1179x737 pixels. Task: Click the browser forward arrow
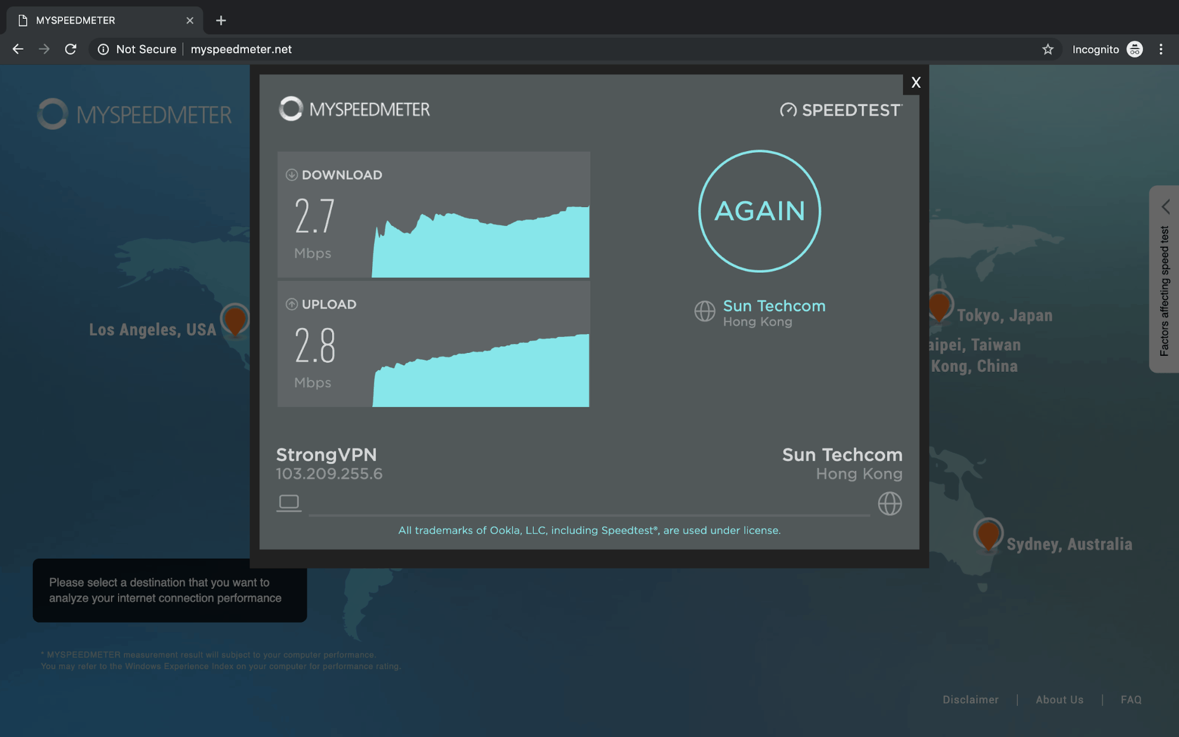[44, 50]
